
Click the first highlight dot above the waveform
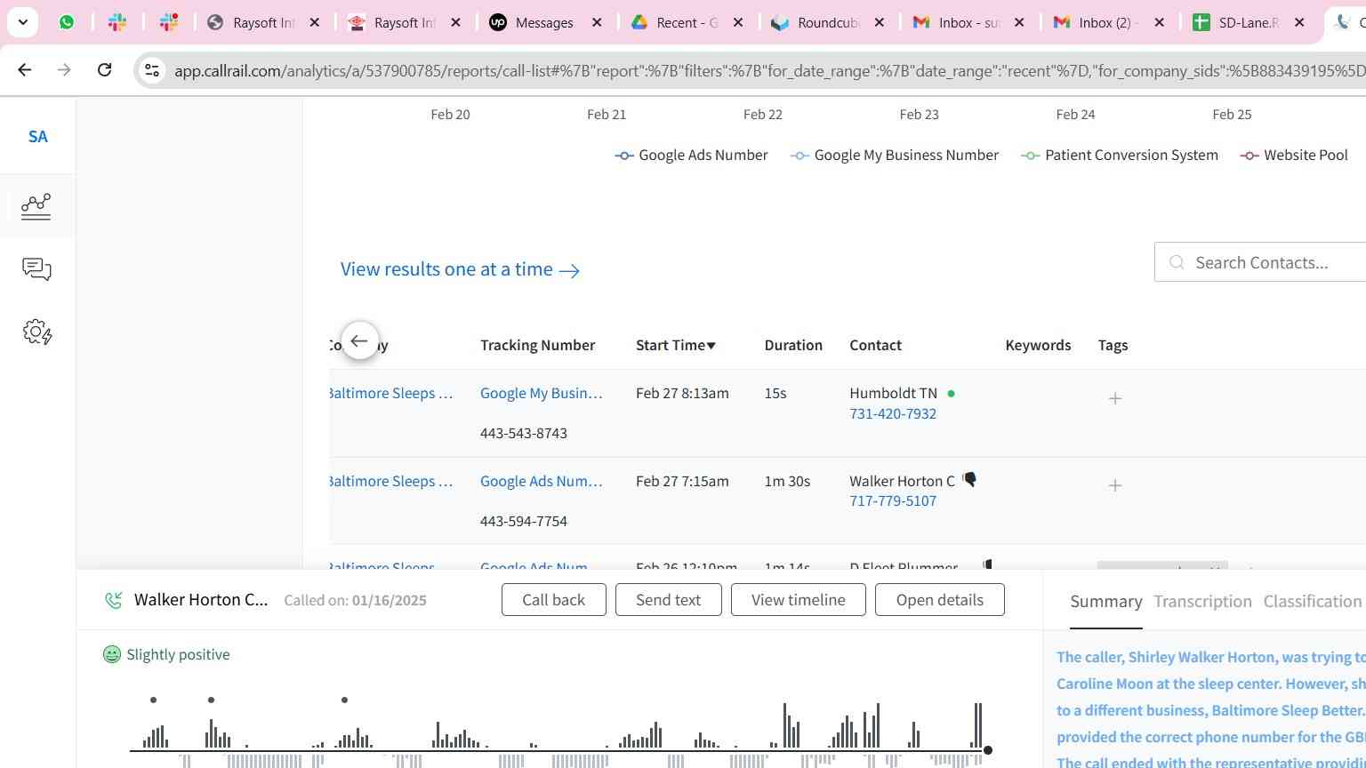click(x=154, y=700)
